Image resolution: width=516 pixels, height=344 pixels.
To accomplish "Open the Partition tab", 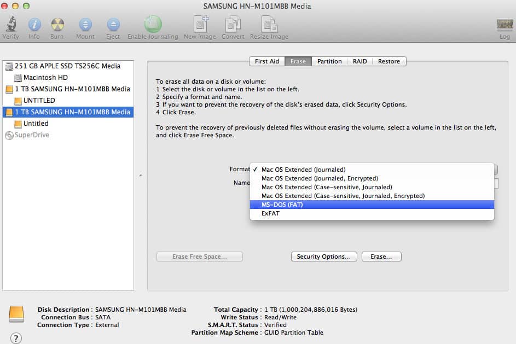I will click(329, 61).
